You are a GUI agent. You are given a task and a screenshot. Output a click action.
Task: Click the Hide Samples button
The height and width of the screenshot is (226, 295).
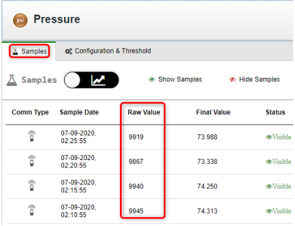pos(254,80)
